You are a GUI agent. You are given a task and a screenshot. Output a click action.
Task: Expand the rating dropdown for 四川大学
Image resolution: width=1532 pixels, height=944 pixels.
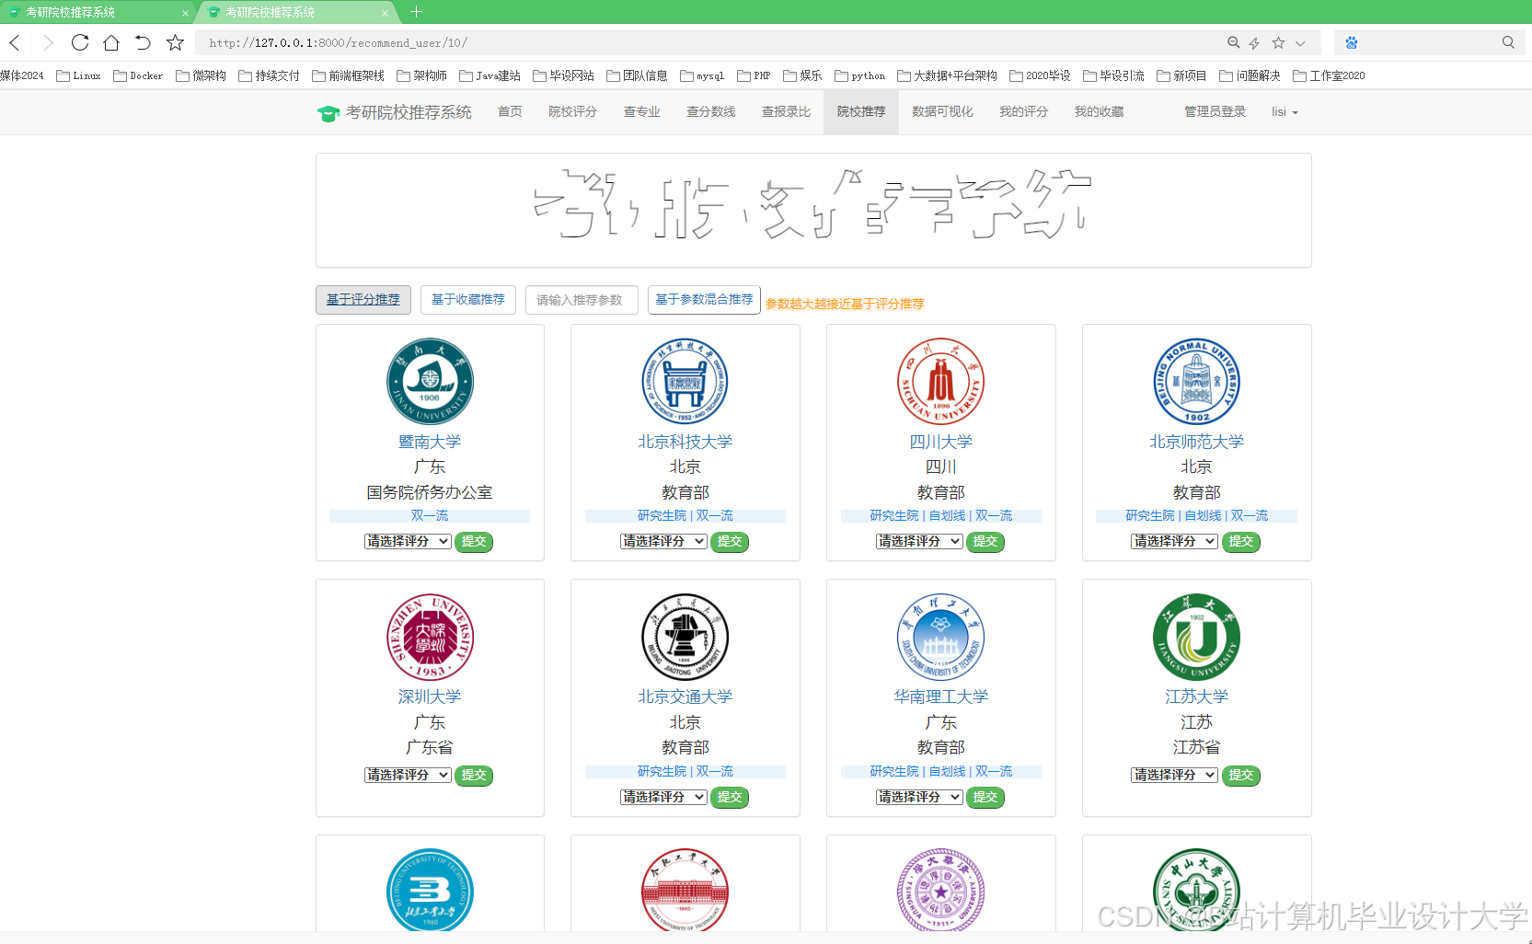[919, 541]
